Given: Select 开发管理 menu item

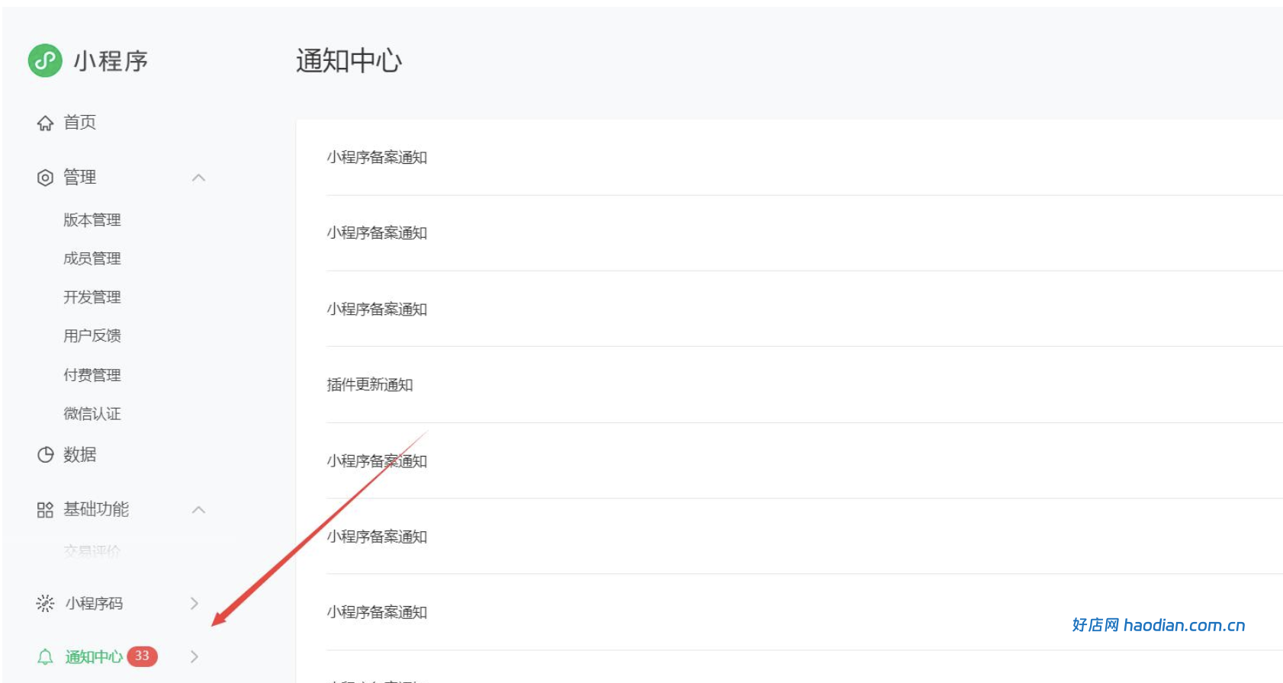Looking at the screenshot, I should point(92,297).
